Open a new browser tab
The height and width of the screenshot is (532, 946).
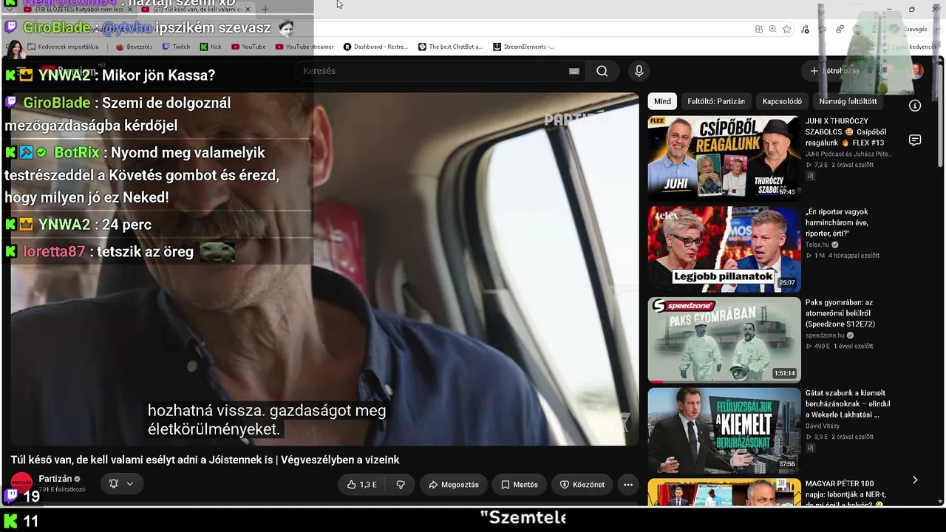pos(265,10)
